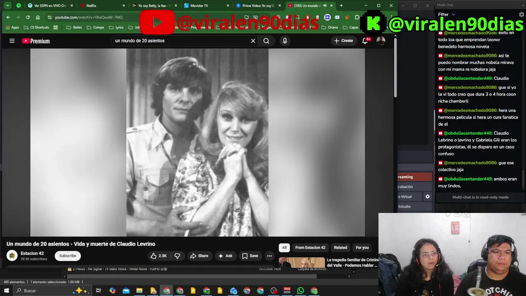The width and height of the screenshot is (526, 296).
Task: Click the YouTube page vertical scrollbar
Action: click(x=395, y=68)
